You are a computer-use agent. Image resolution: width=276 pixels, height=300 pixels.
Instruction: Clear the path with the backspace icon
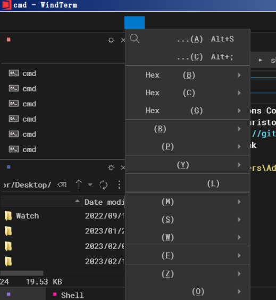point(62,185)
